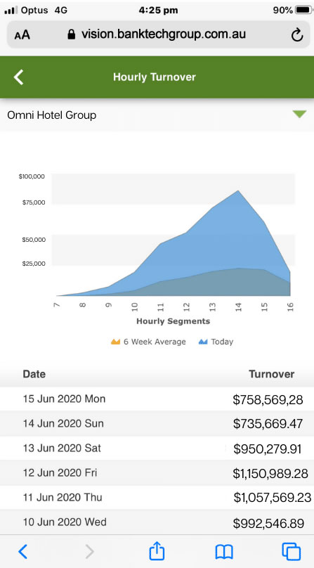The height and width of the screenshot is (568, 314).
Task: Tap the back arrow in the green header
Action: [x=18, y=77]
